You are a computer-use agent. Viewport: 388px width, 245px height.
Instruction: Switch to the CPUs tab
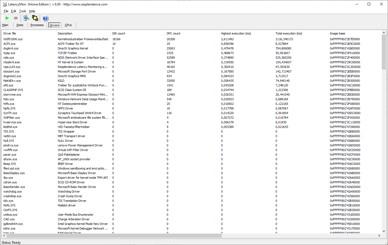point(68,25)
